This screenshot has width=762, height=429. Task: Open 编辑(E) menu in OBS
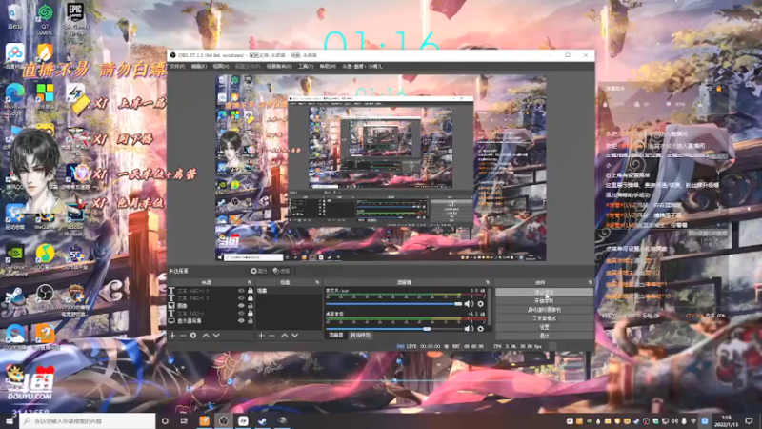tap(198, 66)
